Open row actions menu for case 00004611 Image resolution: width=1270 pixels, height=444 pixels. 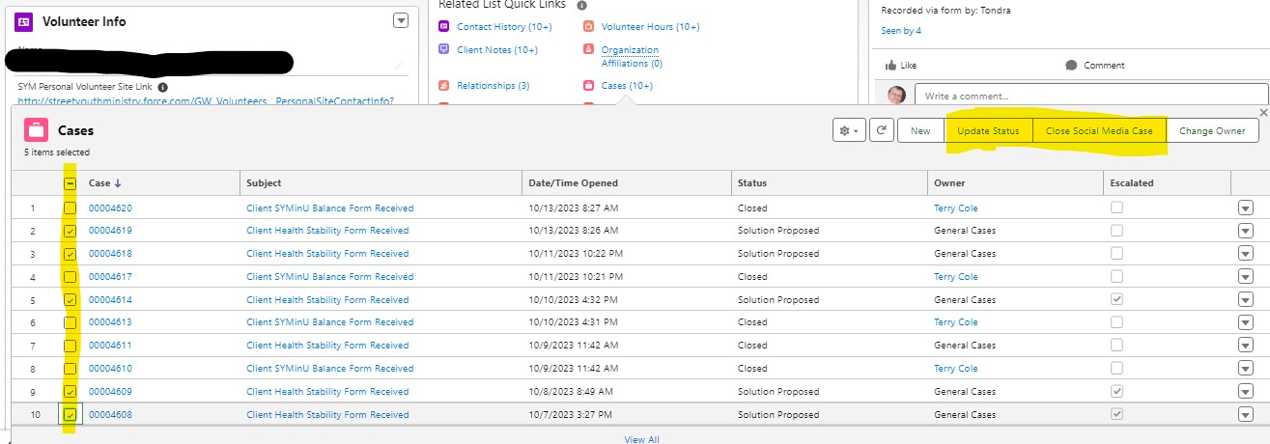tap(1246, 346)
